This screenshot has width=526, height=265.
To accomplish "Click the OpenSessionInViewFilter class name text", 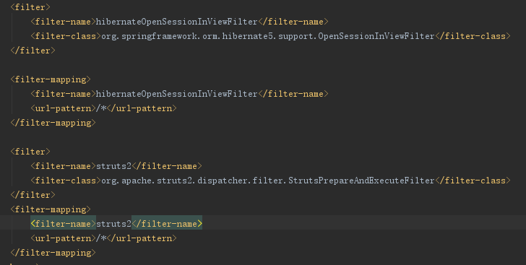I will [376, 36].
